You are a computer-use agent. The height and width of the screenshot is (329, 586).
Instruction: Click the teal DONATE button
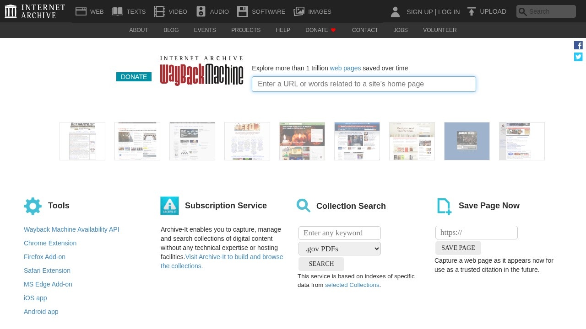coord(134,77)
